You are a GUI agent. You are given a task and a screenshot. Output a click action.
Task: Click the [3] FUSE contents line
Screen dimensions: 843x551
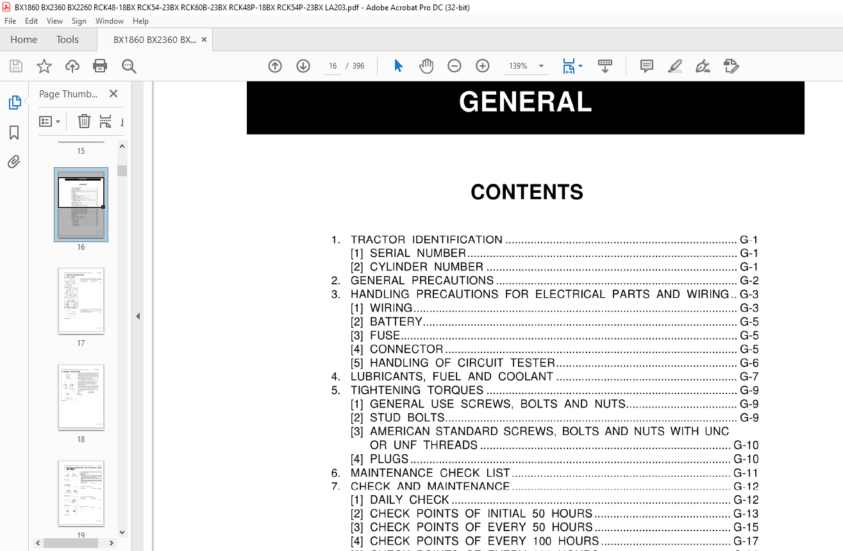555,335
